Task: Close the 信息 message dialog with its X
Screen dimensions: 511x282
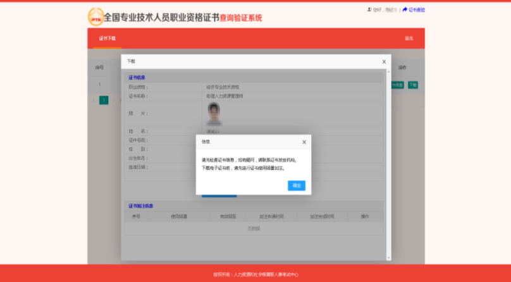Action: [x=304, y=142]
